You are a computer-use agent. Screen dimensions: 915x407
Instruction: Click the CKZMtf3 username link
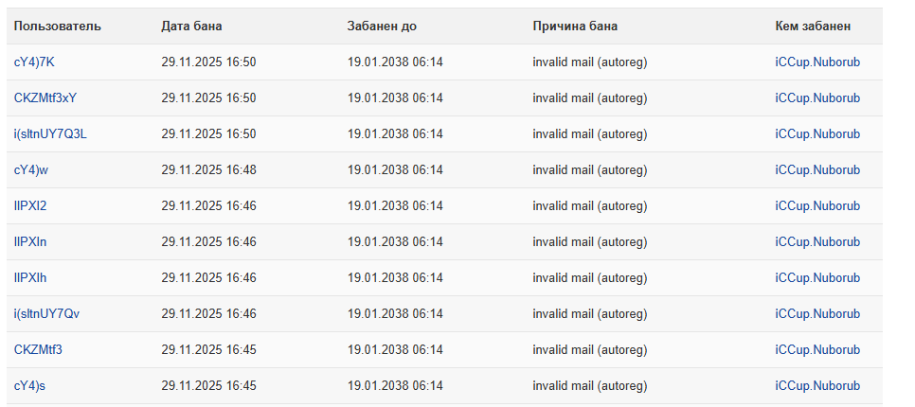pos(38,350)
